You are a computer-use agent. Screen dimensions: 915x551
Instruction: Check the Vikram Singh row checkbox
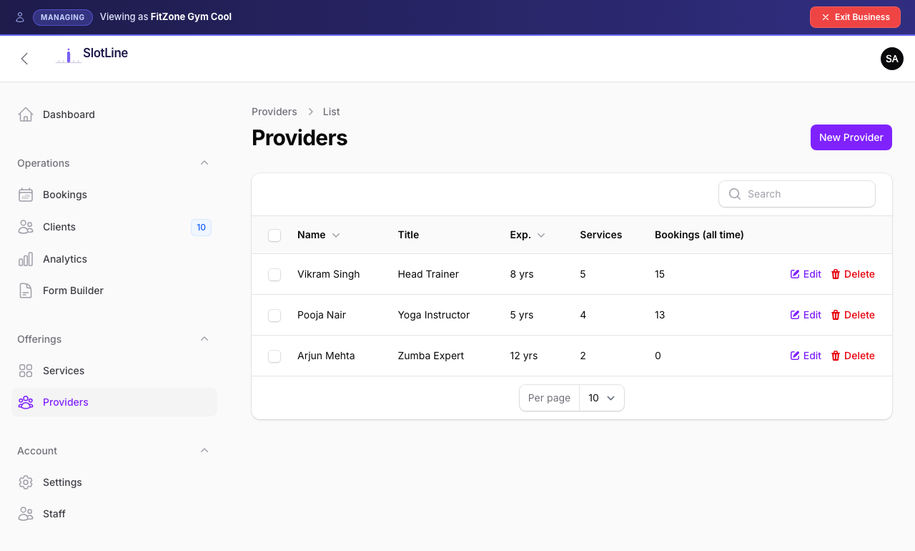274,275
